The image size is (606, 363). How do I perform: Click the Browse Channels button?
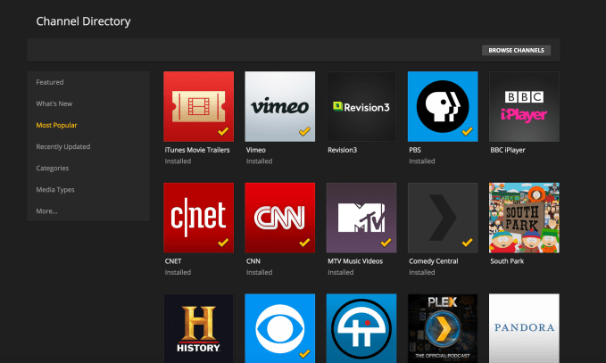[x=516, y=50]
